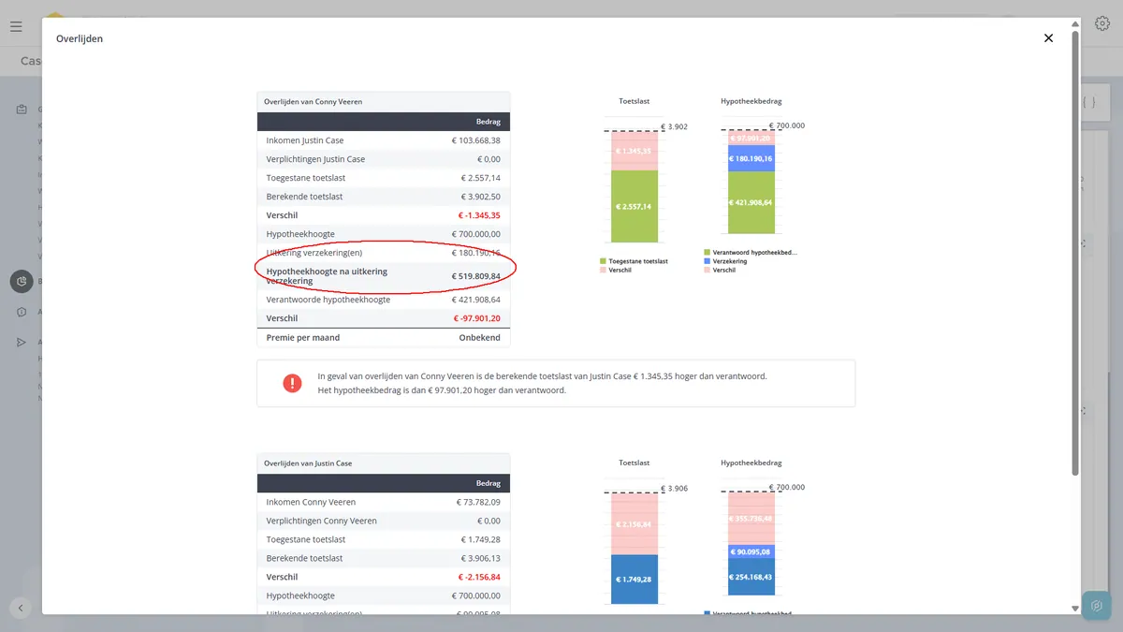This screenshot has height=632, width=1123.
Task: Open the settings gear icon
Action: click(1102, 25)
